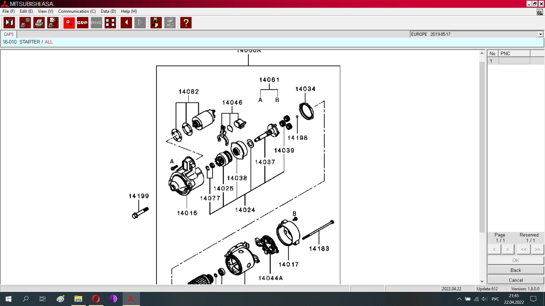This screenshot has width=545, height=306.
Task: Click the GRP group button
Action: click(x=82, y=23)
